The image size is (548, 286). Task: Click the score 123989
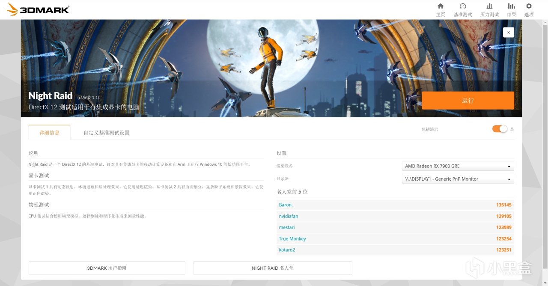coord(504,227)
